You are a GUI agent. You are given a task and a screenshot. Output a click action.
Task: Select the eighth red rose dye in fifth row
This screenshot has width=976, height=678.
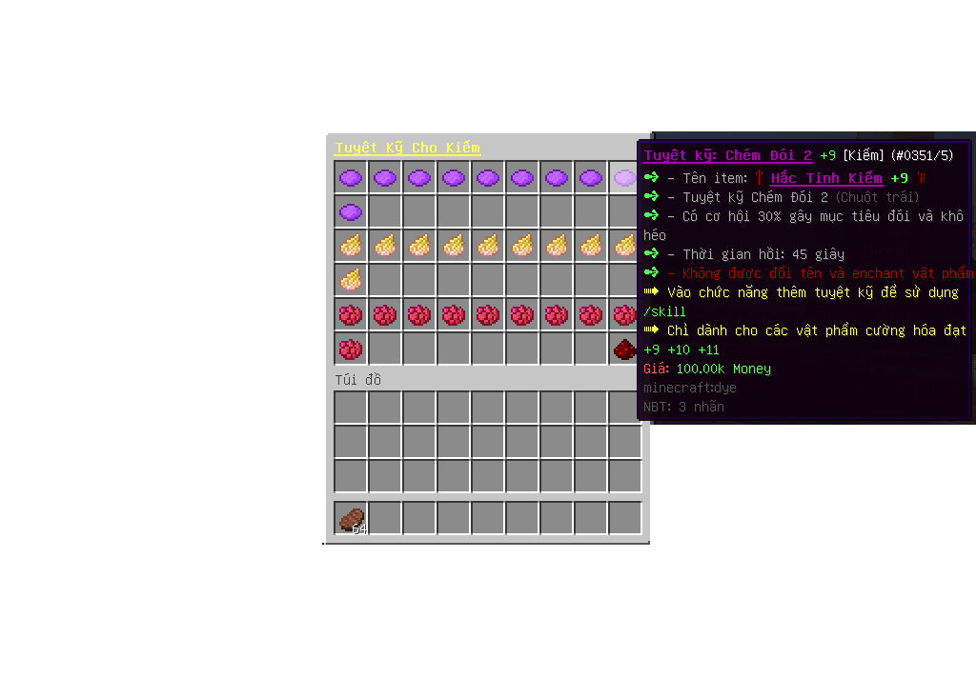point(590,315)
